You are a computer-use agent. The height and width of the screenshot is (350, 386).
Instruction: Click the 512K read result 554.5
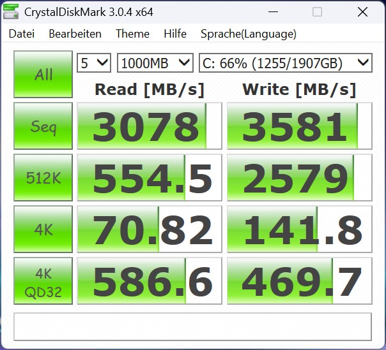pos(150,177)
